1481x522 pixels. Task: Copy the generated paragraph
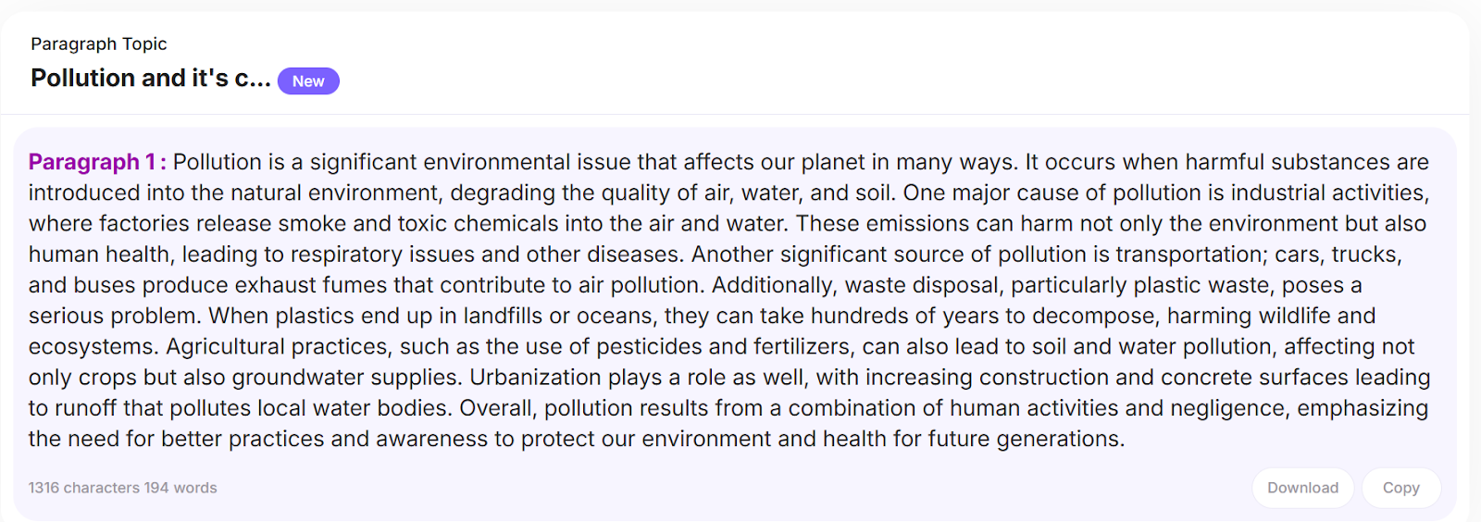(1400, 488)
